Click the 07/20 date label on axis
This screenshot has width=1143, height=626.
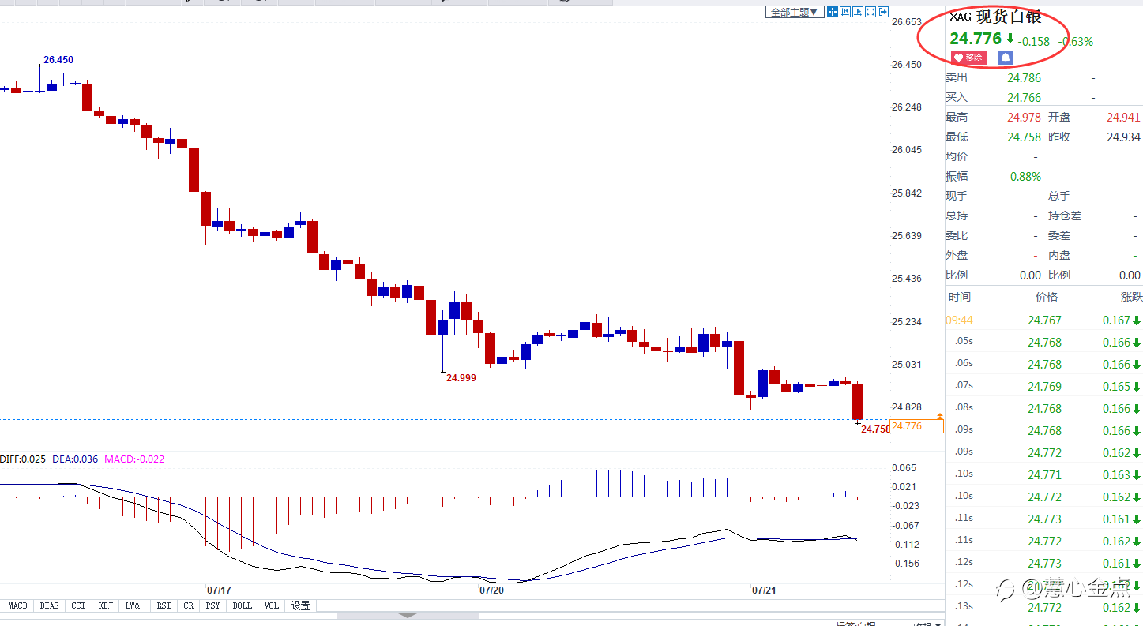click(x=491, y=590)
